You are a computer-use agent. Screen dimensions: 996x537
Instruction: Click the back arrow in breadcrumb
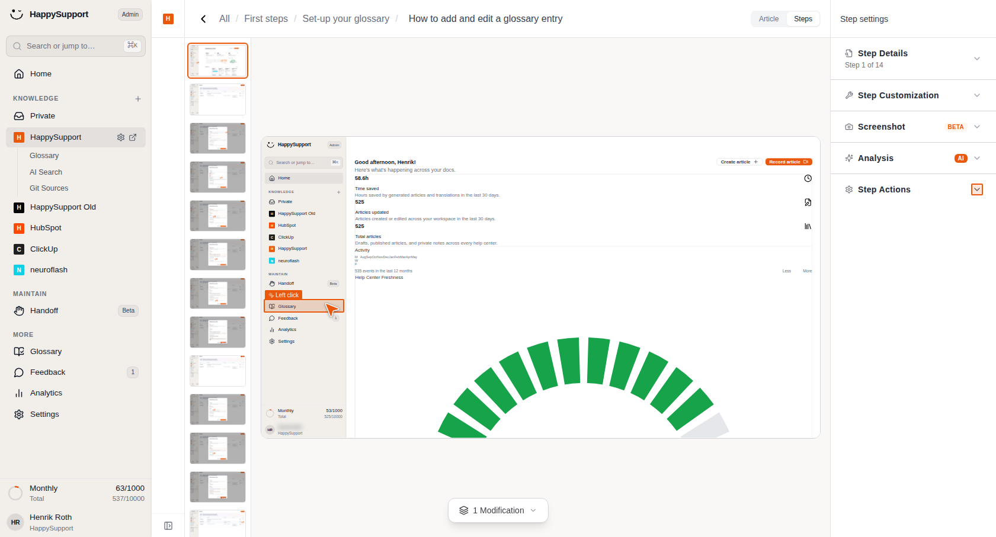click(x=203, y=19)
